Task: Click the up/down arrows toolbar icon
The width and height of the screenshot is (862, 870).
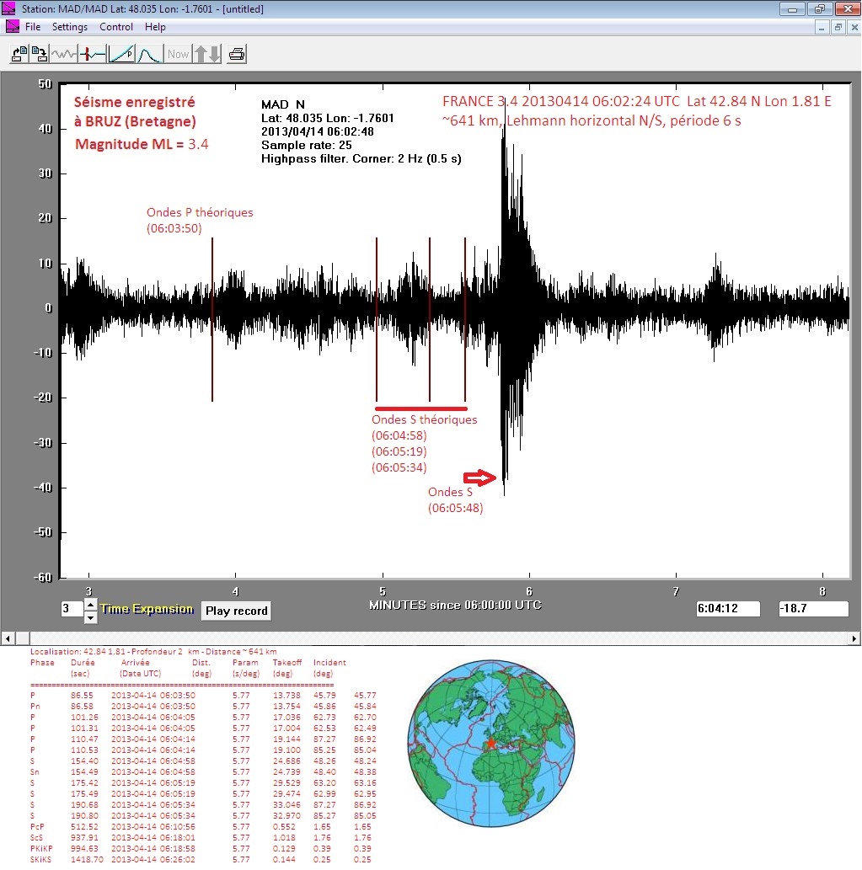Action: [207, 54]
